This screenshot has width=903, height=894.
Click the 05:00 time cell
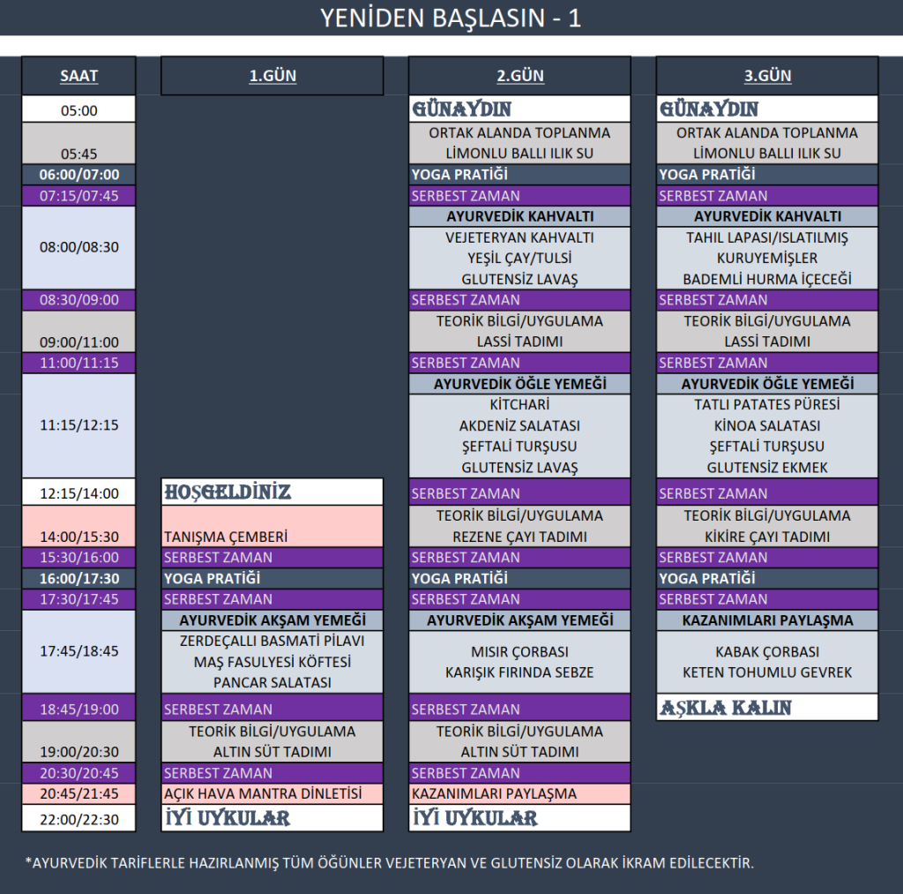[78, 110]
